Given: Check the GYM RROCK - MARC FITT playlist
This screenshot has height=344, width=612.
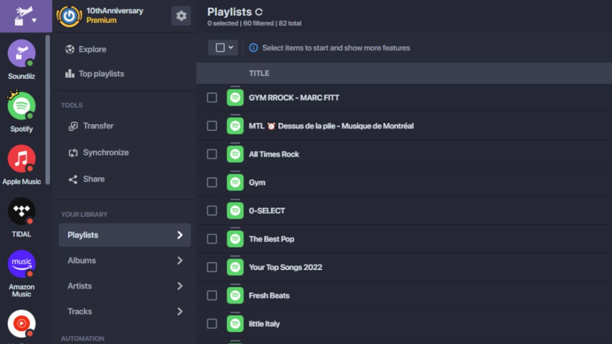Looking at the screenshot, I should point(212,97).
